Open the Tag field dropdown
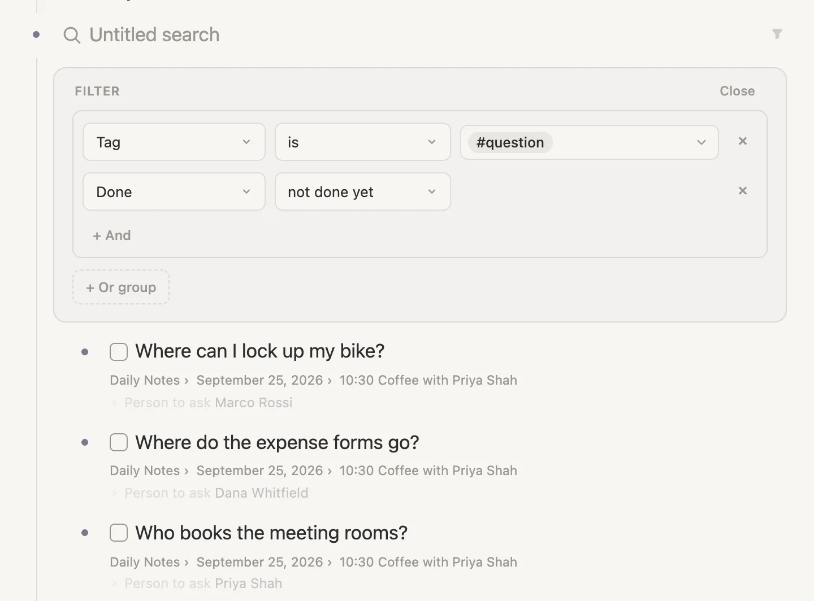 point(174,142)
